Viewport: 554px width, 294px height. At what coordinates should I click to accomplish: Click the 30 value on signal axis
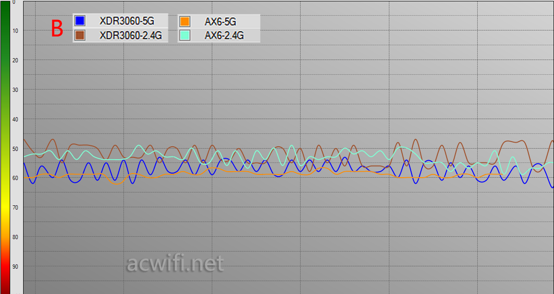tap(15, 90)
